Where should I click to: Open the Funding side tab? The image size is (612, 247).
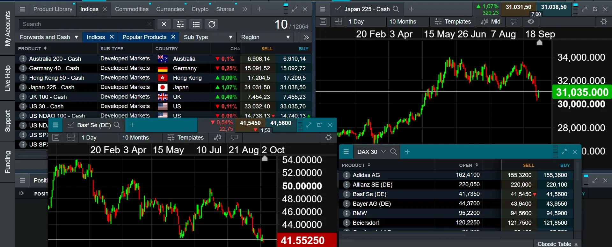(x=7, y=162)
